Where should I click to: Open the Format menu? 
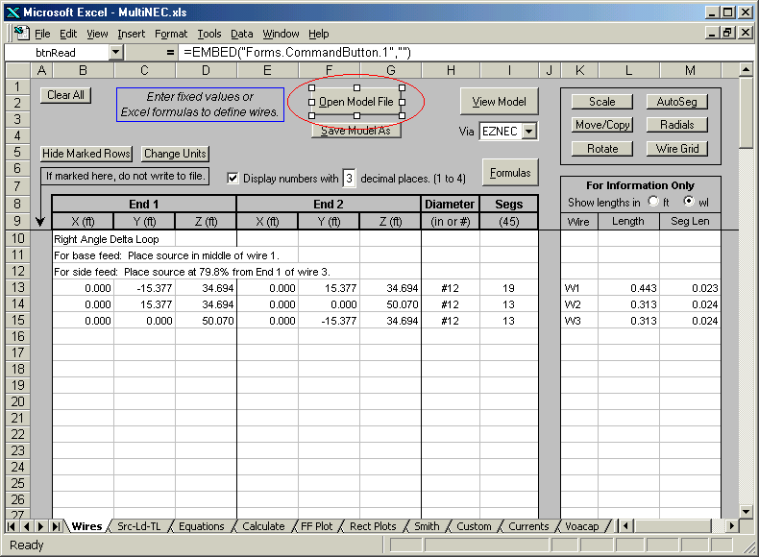point(171,34)
